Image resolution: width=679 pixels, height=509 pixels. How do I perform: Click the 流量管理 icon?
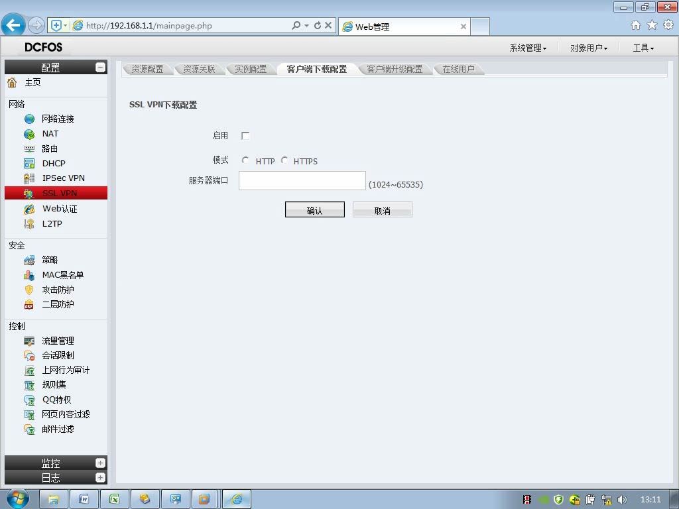tap(29, 341)
